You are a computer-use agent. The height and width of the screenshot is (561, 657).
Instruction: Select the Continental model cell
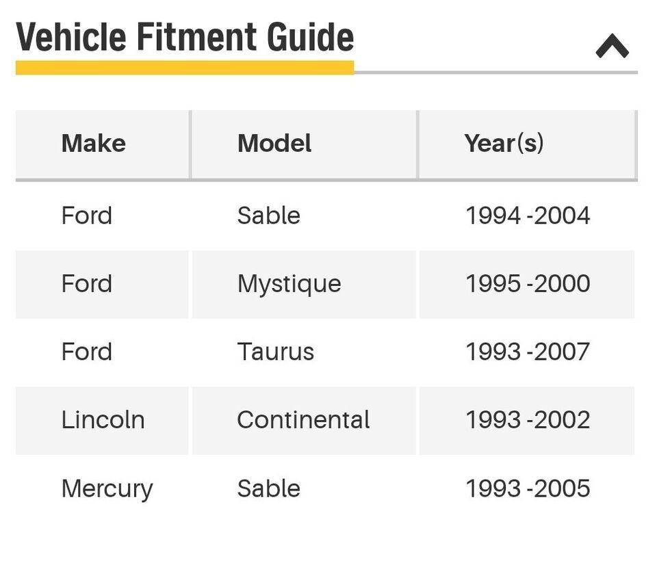303,420
